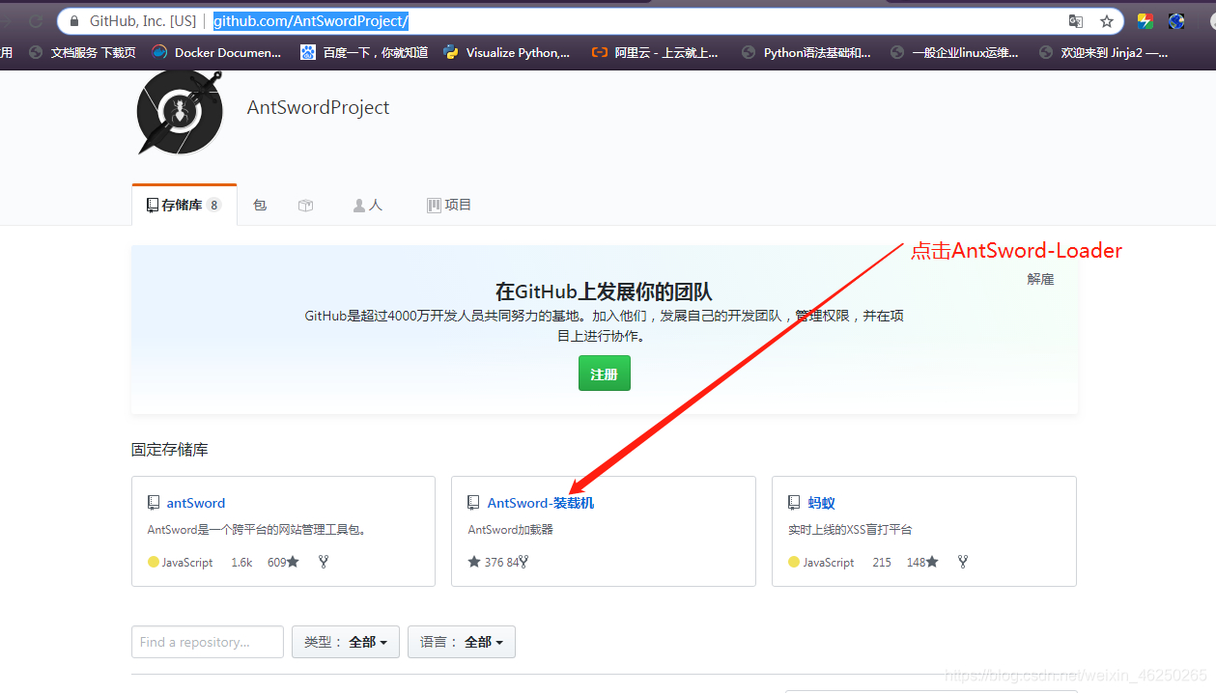
Task: Bookmark this page with the star icon
Action: pos(1106,21)
